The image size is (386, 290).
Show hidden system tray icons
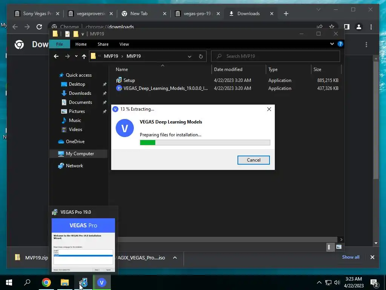(319, 282)
